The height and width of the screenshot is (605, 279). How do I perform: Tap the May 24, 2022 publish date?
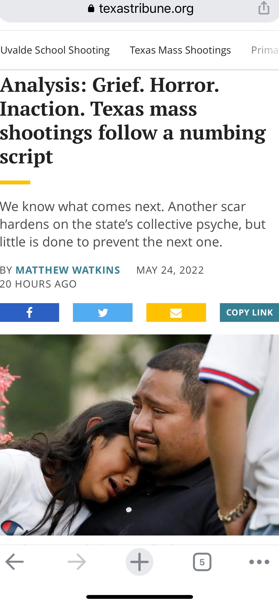(x=170, y=270)
